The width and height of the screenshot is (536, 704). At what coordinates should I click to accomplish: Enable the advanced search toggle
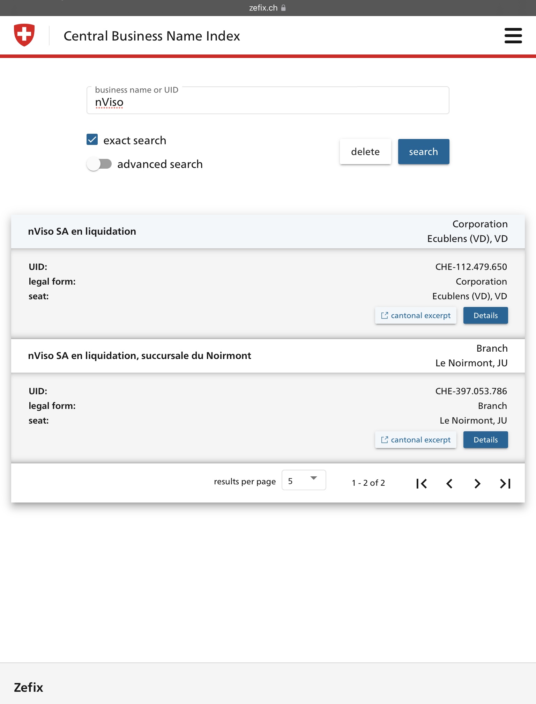[x=99, y=164]
